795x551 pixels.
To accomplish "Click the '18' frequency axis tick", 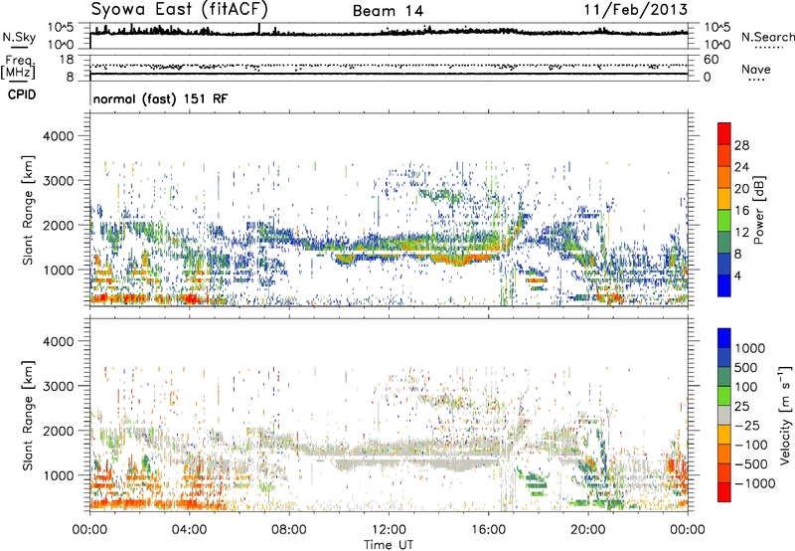I will click(66, 60).
